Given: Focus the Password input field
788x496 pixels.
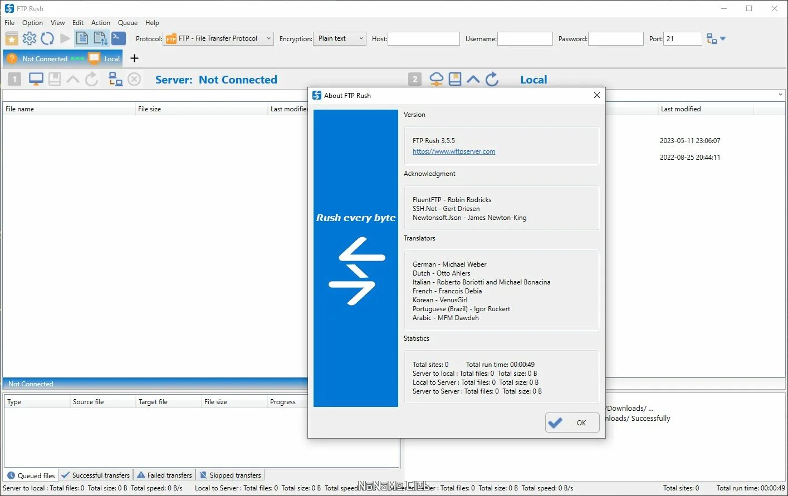Looking at the screenshot, I should [x=616, y=38].
